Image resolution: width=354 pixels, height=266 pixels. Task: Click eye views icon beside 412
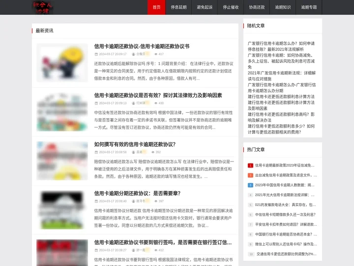click(x=156, y=250)
